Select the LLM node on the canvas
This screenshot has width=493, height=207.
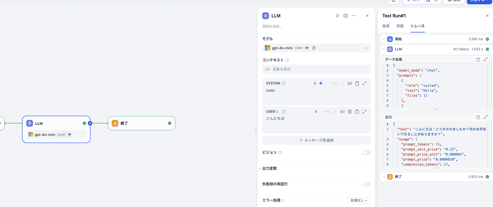(x=56, y=129)
